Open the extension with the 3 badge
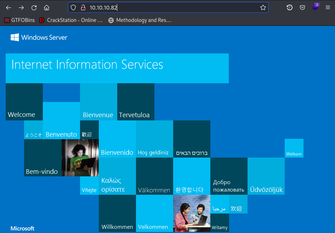 tap(316, 7)
